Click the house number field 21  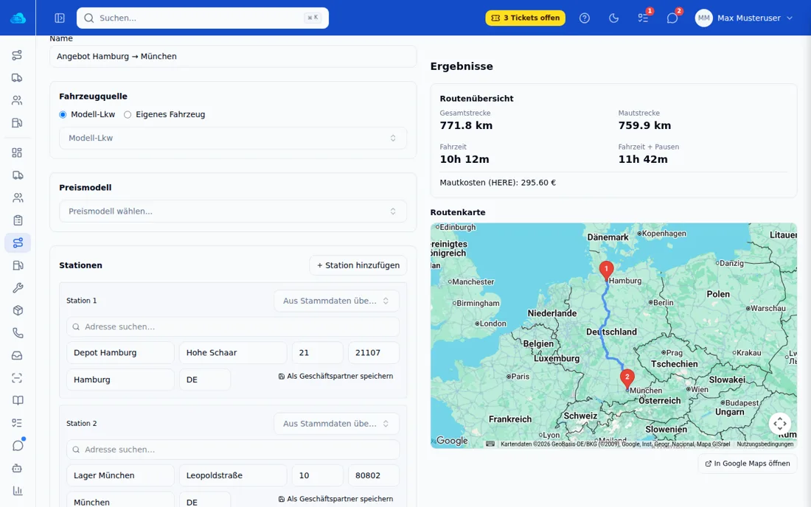[x=318, y=352]
